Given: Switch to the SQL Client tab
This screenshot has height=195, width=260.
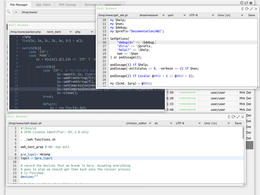Looking at the screenshot, I should pos(43,5).
